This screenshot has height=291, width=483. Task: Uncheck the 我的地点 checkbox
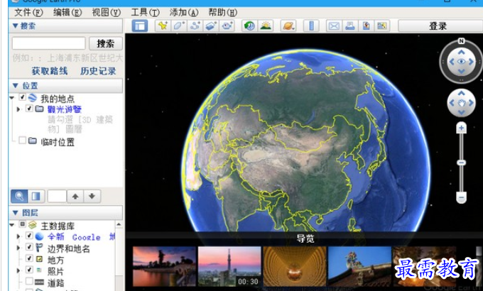coord(22,97)
